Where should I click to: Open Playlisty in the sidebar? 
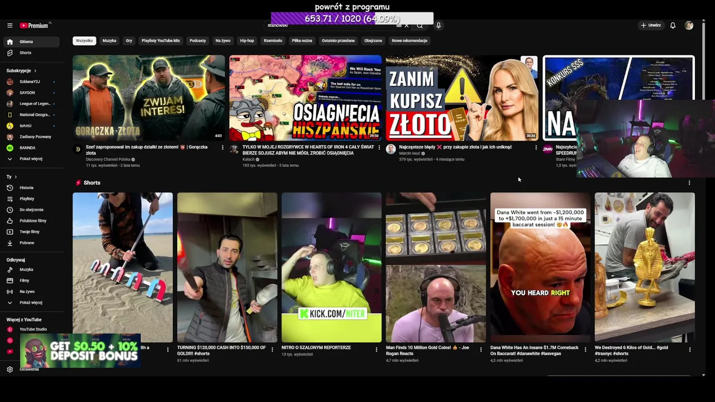point(31,199)
